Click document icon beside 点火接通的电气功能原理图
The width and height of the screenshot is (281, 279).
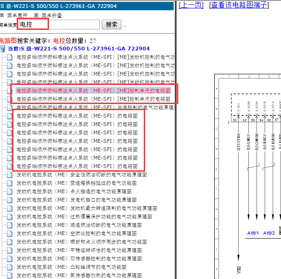point(9,191)
